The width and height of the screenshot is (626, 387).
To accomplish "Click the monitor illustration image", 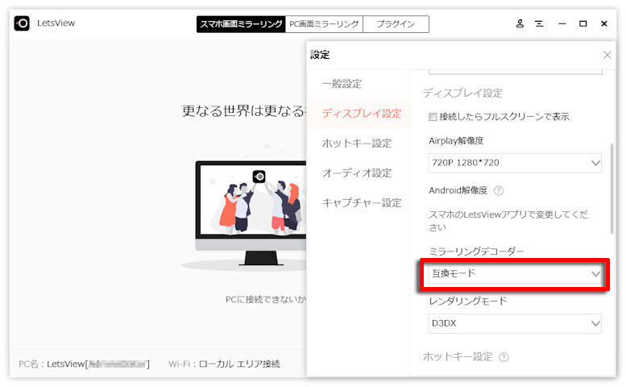I will tap(251, 213).
